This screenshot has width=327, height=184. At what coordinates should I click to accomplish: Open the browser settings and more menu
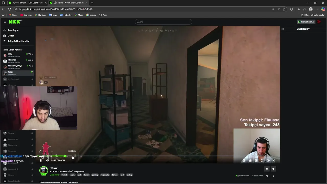click(x=317, y=9)
